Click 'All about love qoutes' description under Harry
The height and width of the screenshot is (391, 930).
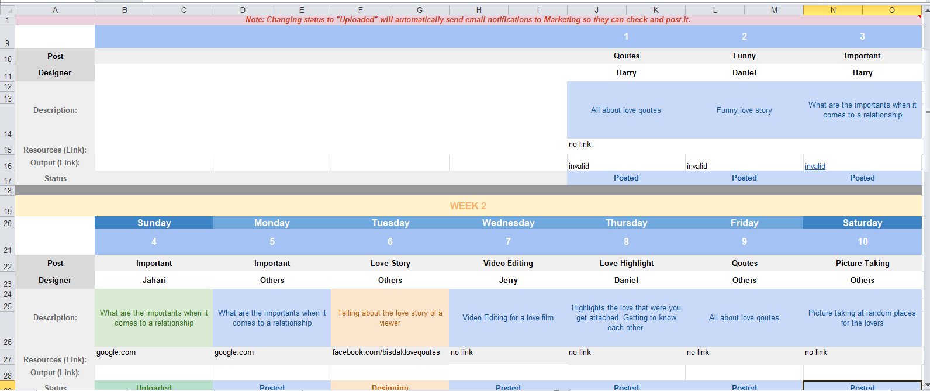tap(626, 110)
